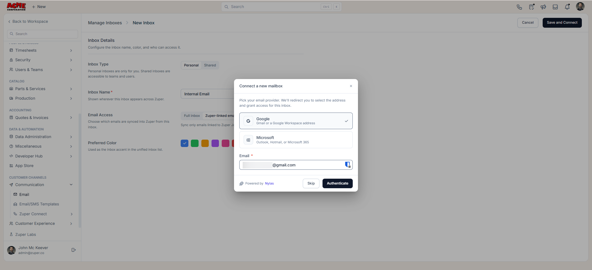
Task: Switch inbox type to Shared
Action: point(210,65)
